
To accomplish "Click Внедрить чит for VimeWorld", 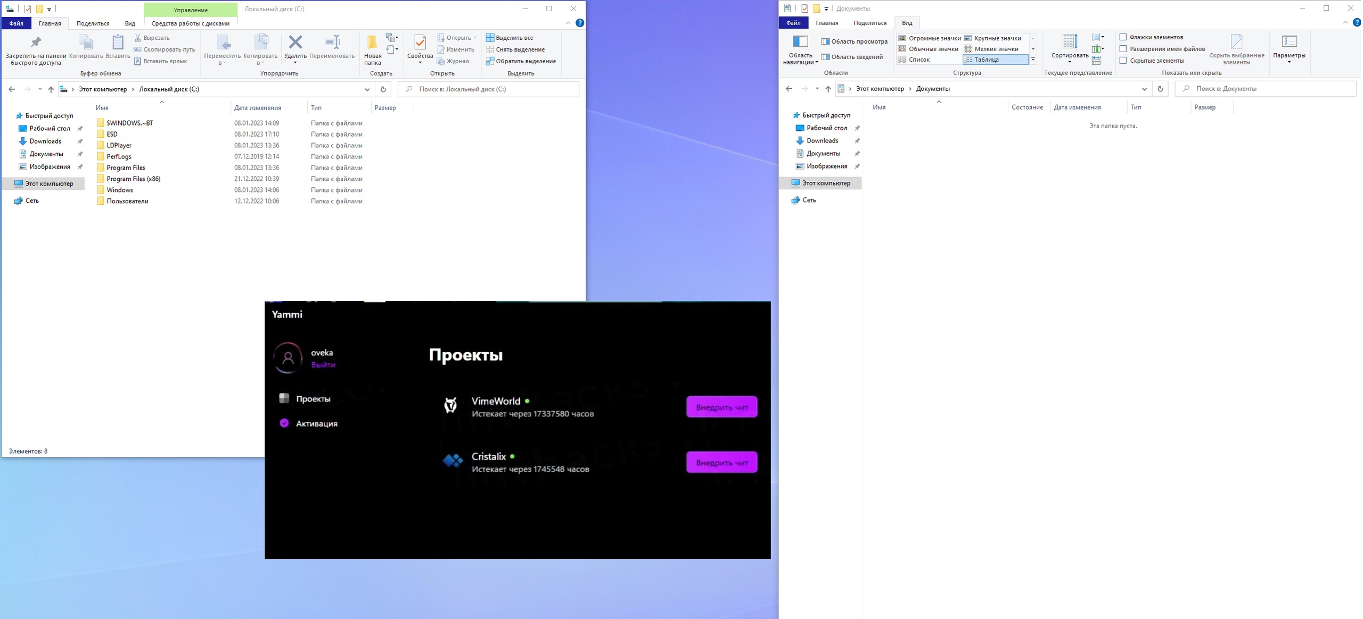I will (721, 407).
